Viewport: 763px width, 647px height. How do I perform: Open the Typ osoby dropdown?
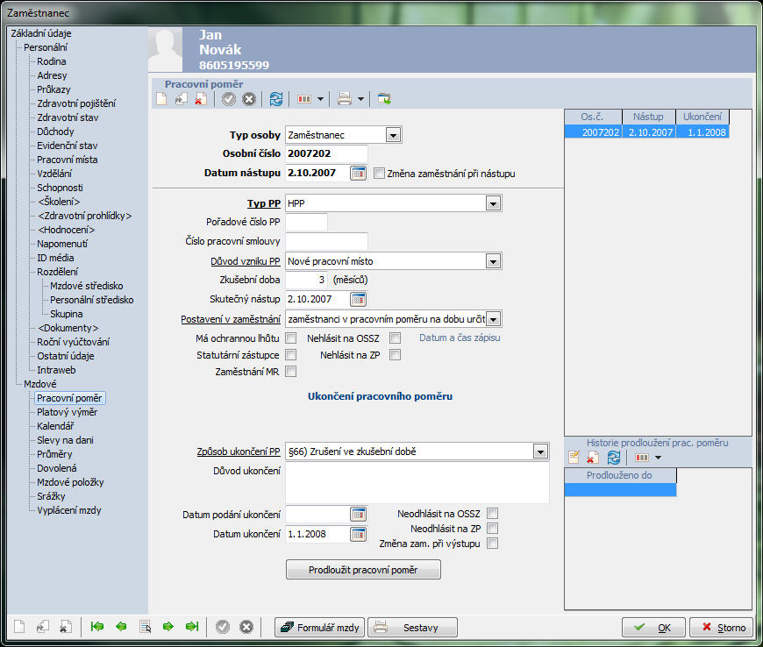(393, 135)
